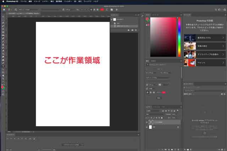The width and height of the screenshot is (227, 151).
Task: Delete state using History panel trash icon
Action: coord(136,30)
